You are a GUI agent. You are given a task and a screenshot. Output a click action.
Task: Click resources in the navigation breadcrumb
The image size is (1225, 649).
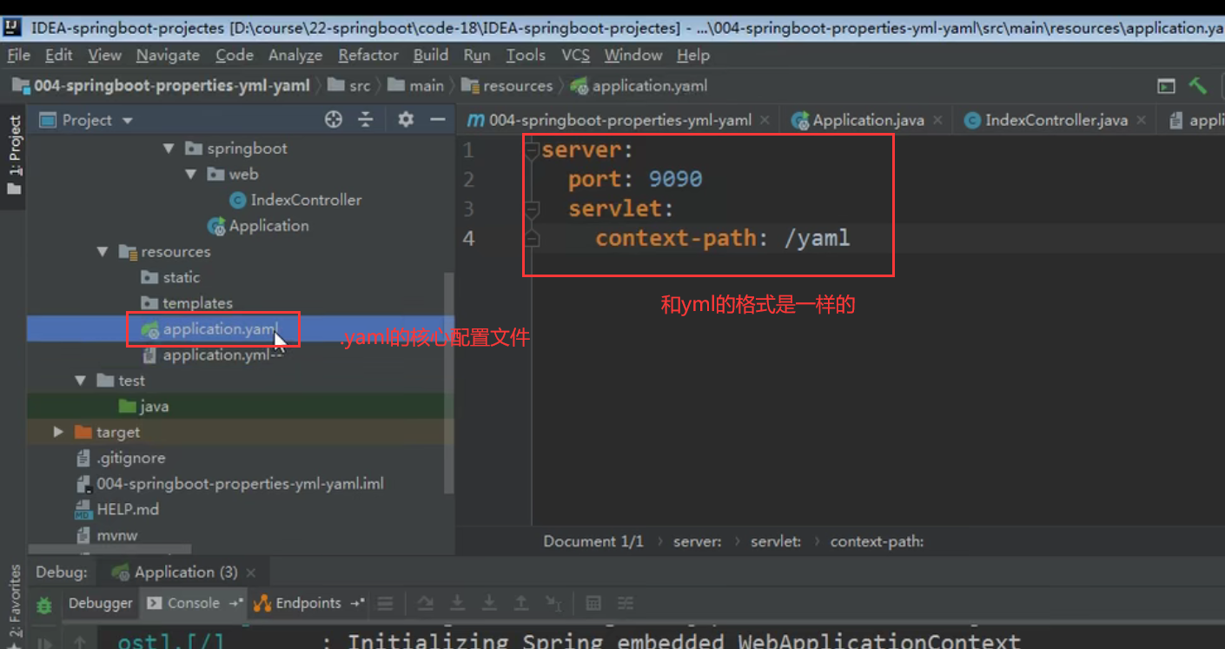coord(508,85)
